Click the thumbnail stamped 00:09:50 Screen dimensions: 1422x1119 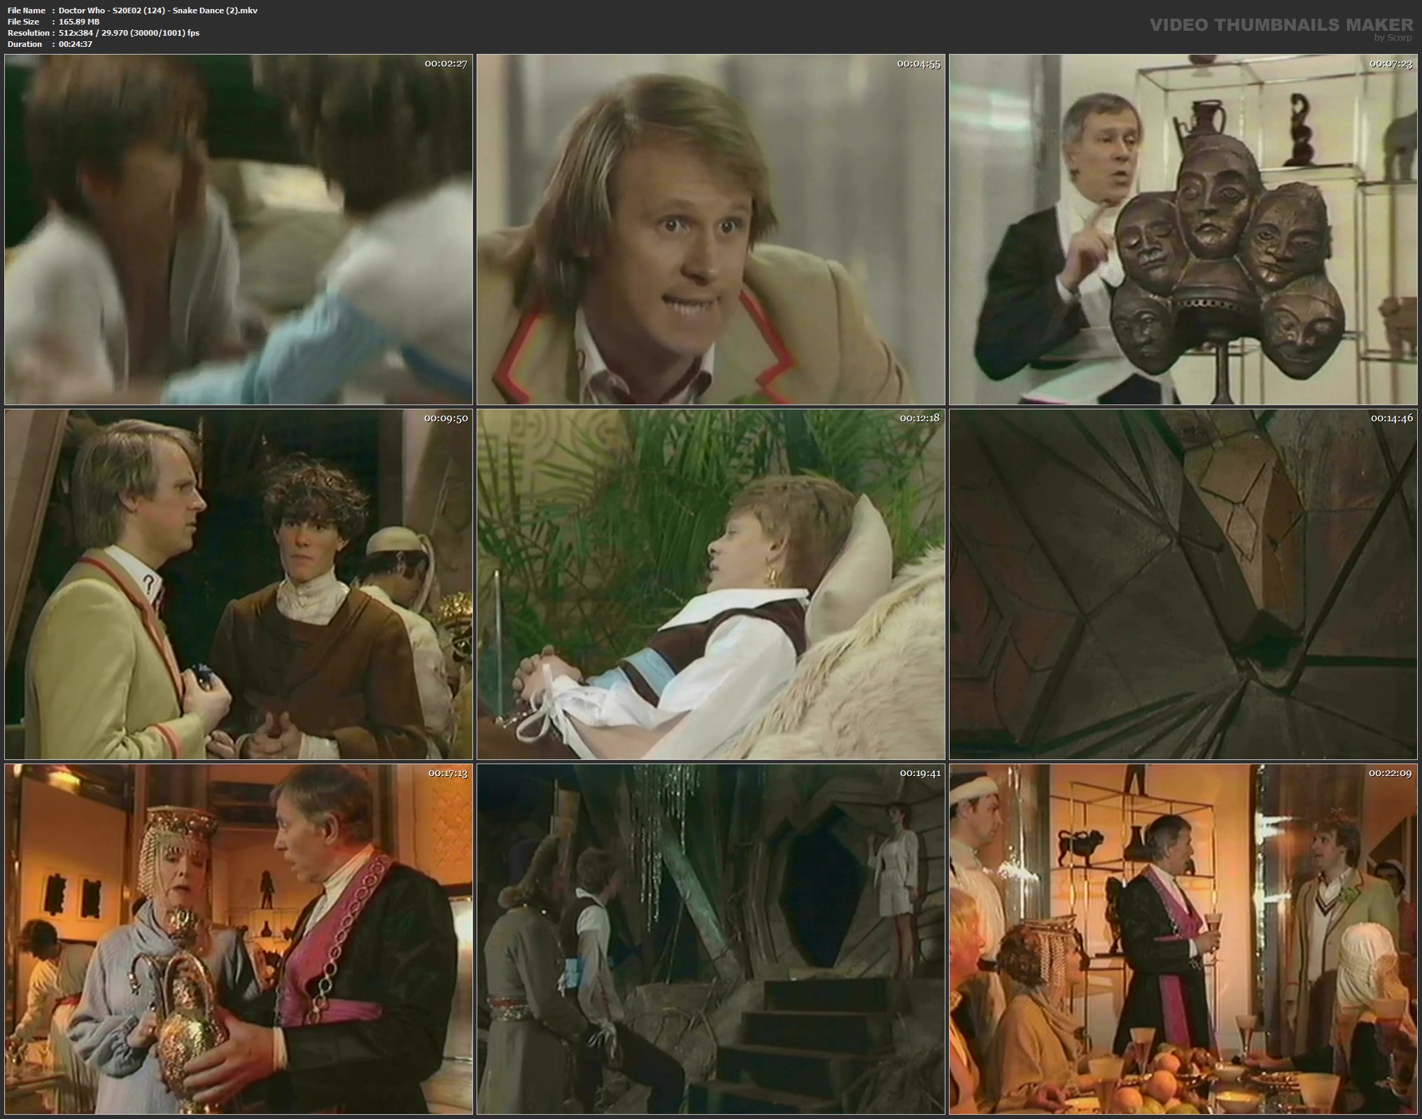tap(239, 584)
